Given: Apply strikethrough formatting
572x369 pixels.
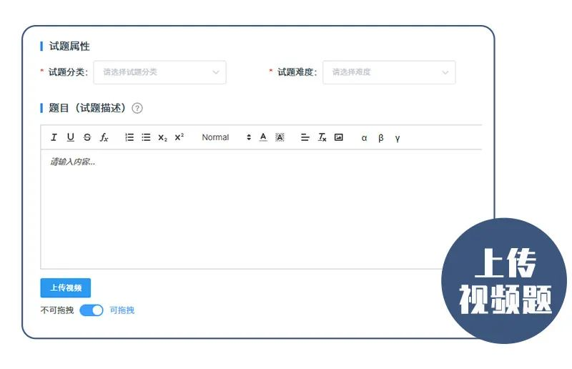Looking at the screenshot, I should point(87,137).
